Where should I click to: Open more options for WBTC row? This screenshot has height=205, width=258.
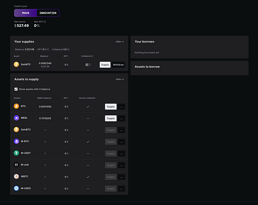pyautogui.click(x=122, y=177)
